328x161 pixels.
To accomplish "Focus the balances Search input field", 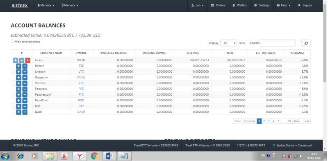I will 278,43.
